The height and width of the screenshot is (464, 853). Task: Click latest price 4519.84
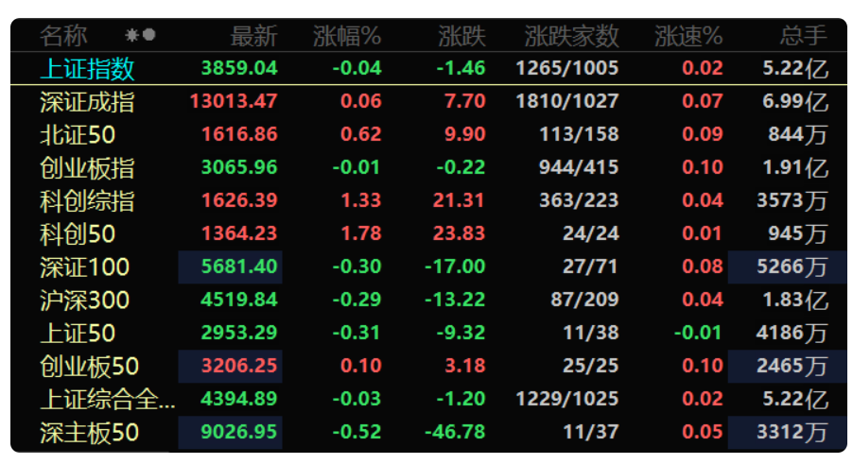tap(239, 300)
